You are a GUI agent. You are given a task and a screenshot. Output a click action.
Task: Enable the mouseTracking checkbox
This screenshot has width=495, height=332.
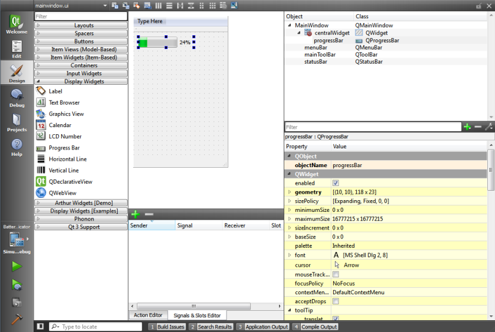[x=335, y=274]
